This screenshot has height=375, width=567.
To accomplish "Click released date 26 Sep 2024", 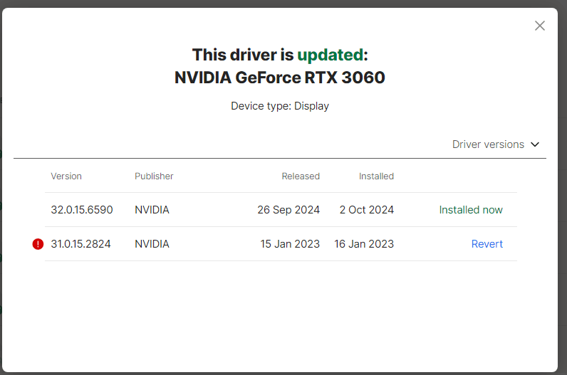I will [x=288, y=210].
